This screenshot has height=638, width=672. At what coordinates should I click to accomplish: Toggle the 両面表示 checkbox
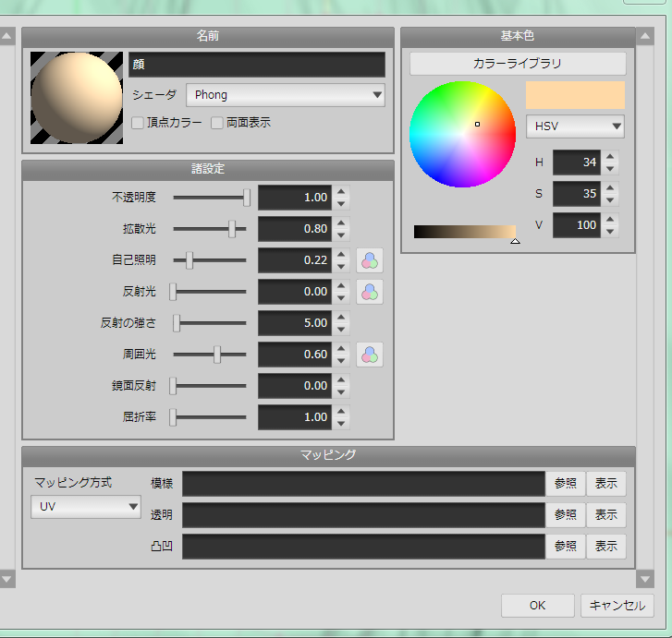click(217, 122)
